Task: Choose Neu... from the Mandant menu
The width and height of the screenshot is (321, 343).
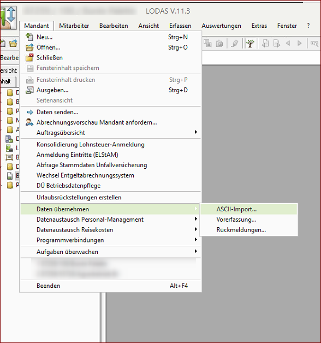Action: (x=111, y=37)
